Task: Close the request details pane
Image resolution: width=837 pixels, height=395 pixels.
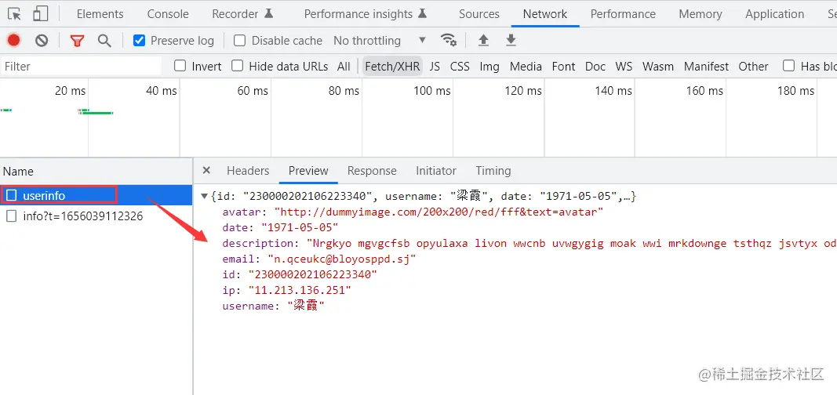Action: point(206,171)
